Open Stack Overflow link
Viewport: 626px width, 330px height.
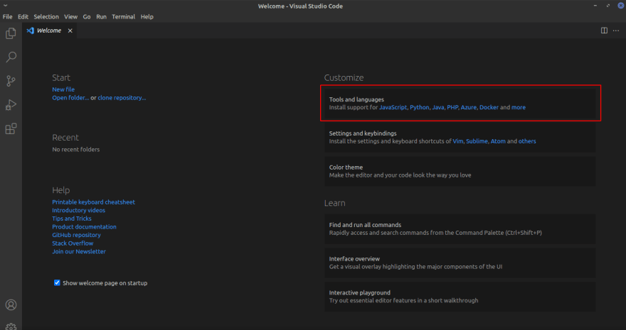pyautogui.click(x=73, y=243)
